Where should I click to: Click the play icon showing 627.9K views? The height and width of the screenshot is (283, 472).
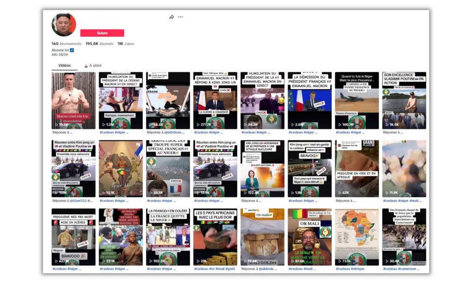click(56, 261)
